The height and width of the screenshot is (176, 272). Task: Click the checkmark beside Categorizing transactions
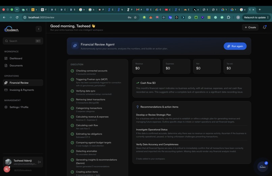tap(72, 108)
